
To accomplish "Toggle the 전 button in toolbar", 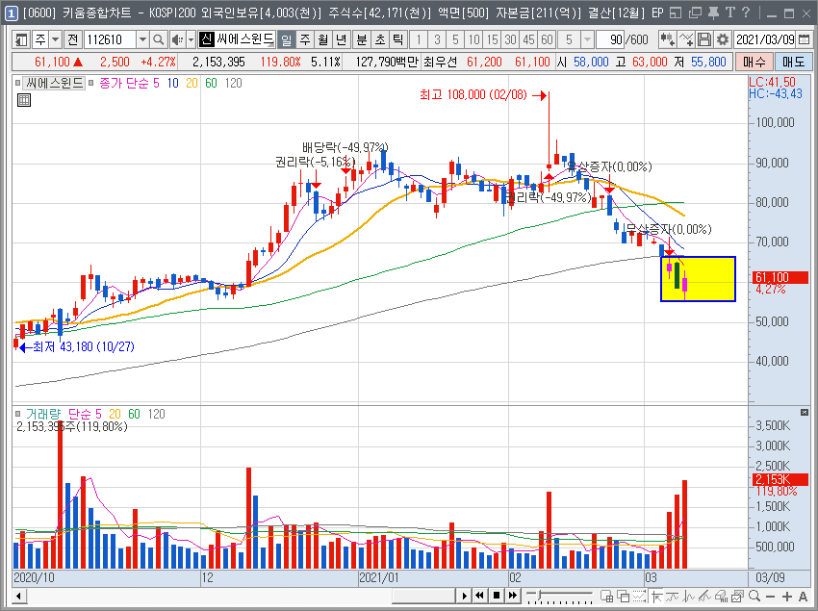I will tap(72, 39).
